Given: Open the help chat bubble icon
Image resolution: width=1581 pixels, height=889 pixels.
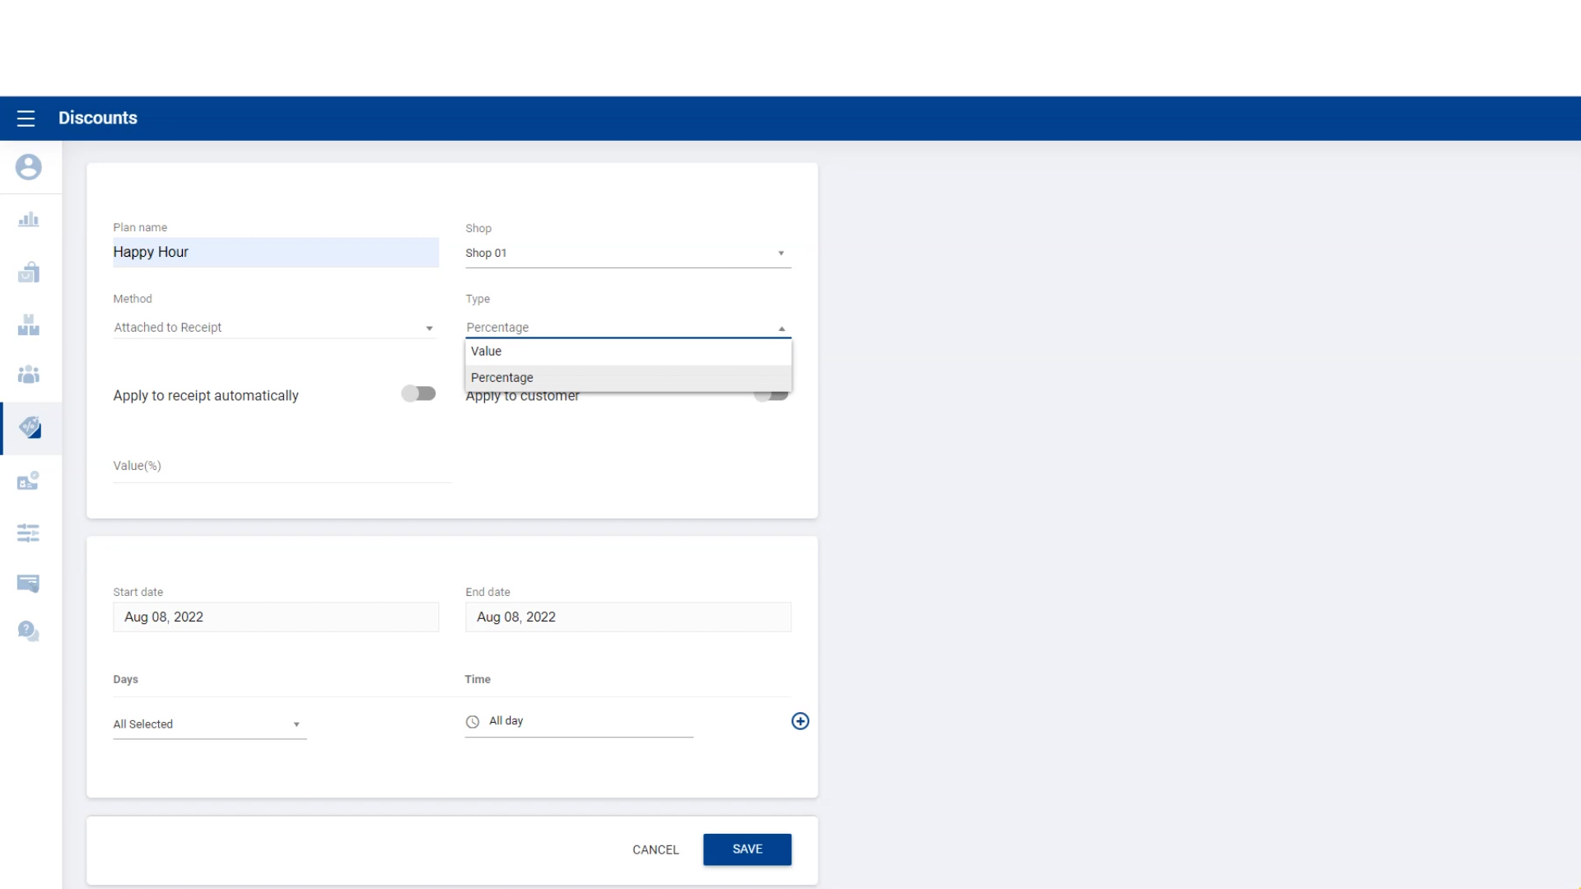Looking at the screenshot, I should (29, 631).
